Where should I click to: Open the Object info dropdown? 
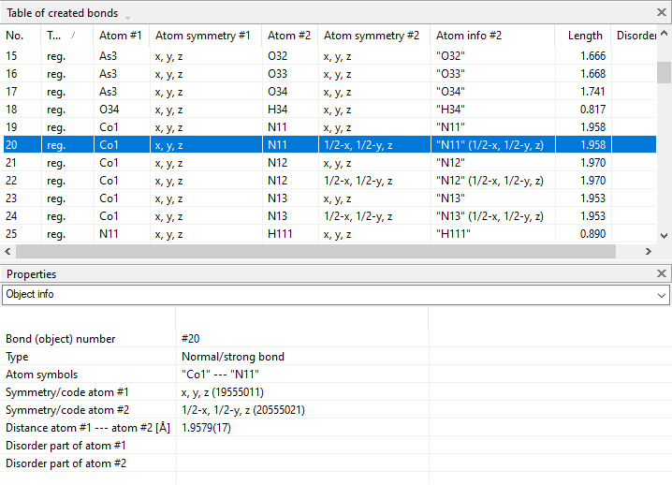coord(662,295)
